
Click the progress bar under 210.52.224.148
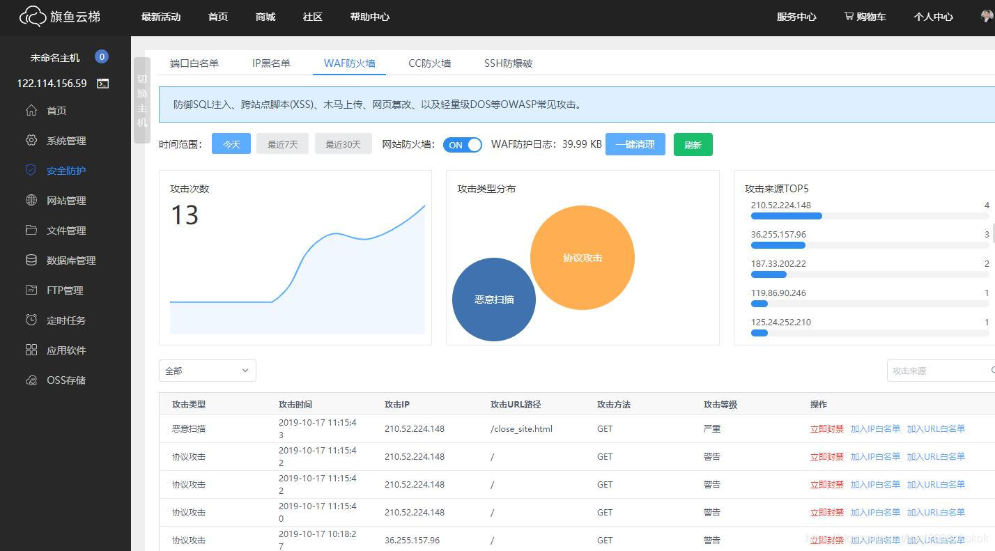[786, 216]
